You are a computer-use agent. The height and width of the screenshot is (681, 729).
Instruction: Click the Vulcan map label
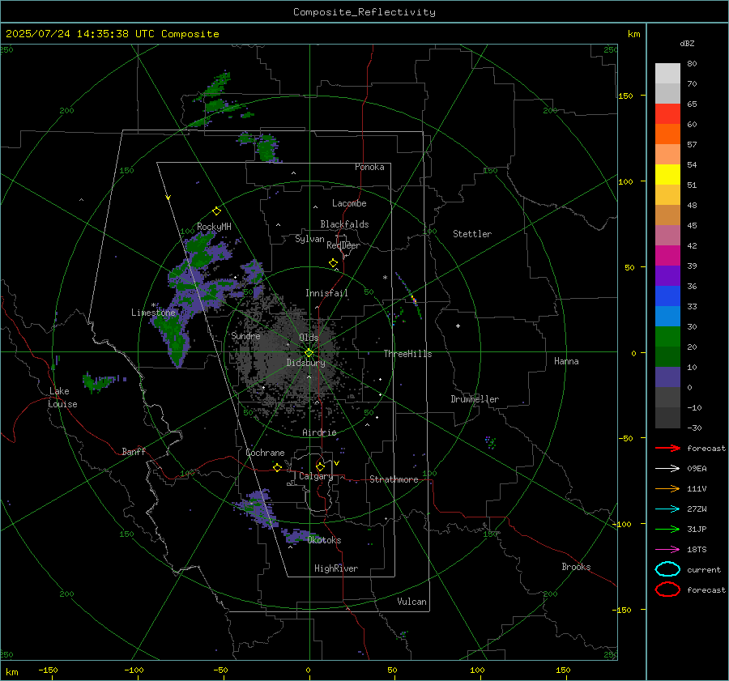point(411,602)
